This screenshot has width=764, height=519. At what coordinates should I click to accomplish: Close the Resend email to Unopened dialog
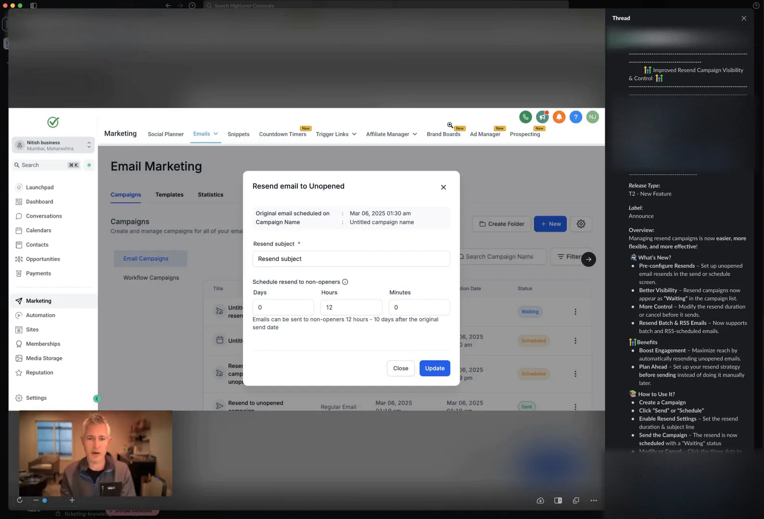click(x=444, y=187)
